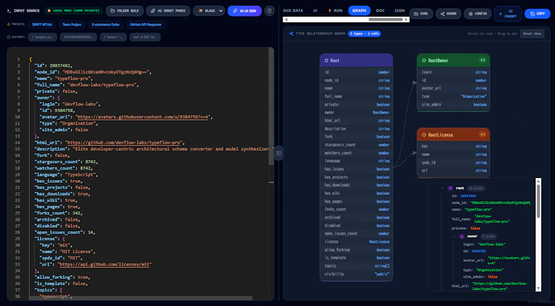Click the share-nodes icon beside Type Relationship Graph

click(291, 33)
